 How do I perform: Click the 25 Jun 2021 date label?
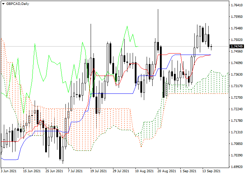54,171
